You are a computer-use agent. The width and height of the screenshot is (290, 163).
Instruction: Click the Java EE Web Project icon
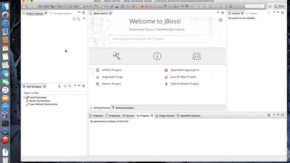coord(166,77)
